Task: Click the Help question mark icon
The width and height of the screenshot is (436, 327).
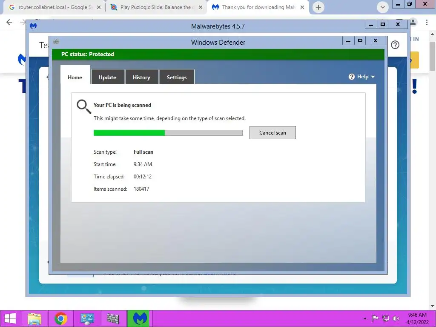Action: pos(351,77)
